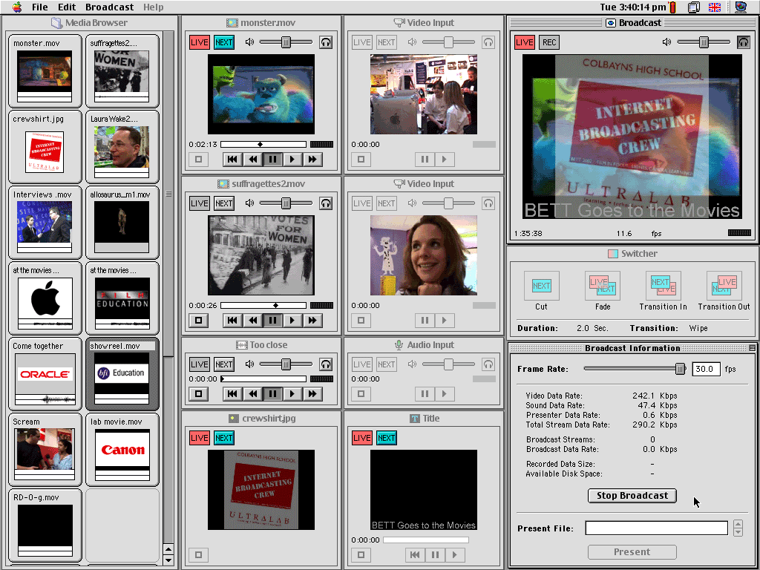Fast-forward the monster.mov clip
Image resolution: width=760 pixels, height=570 pixels.
312,159
